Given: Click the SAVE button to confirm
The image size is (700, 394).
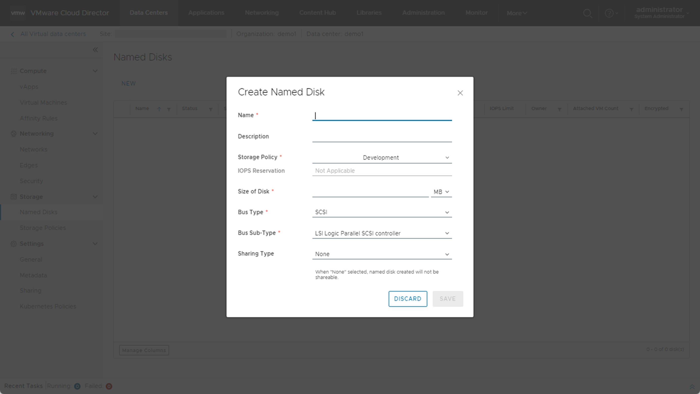Looking at the screenshot, I should pos(447,298).
